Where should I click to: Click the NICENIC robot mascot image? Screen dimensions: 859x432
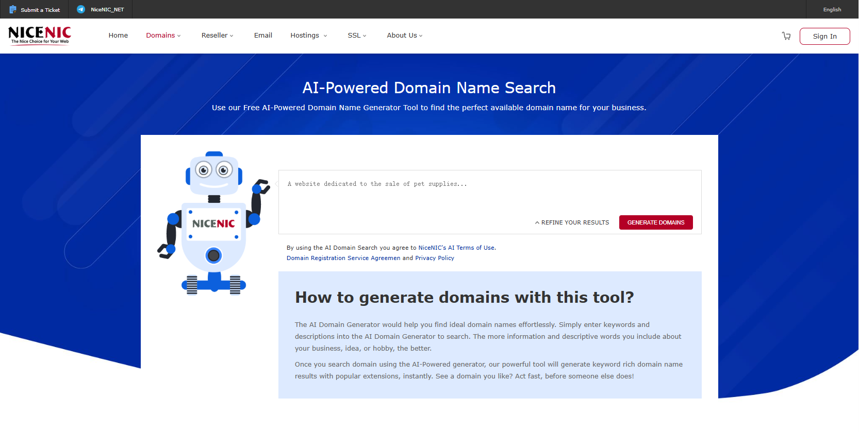[213, 223]
